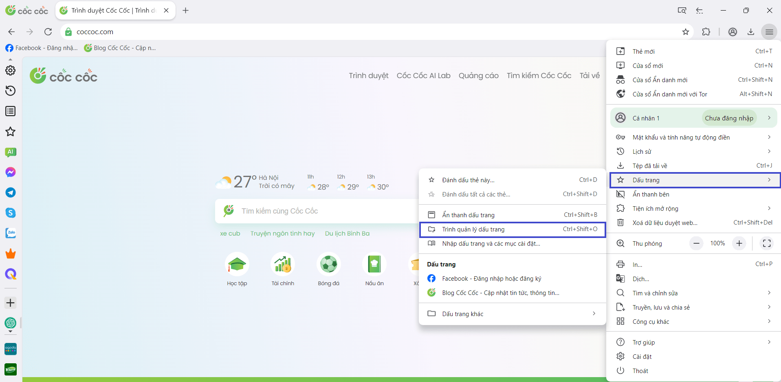Image resolution: width=781 pixels, height=382 pixels.
Task: Open the Cốc Cốc AI Lab link
Action: click(x=423, y=76)
